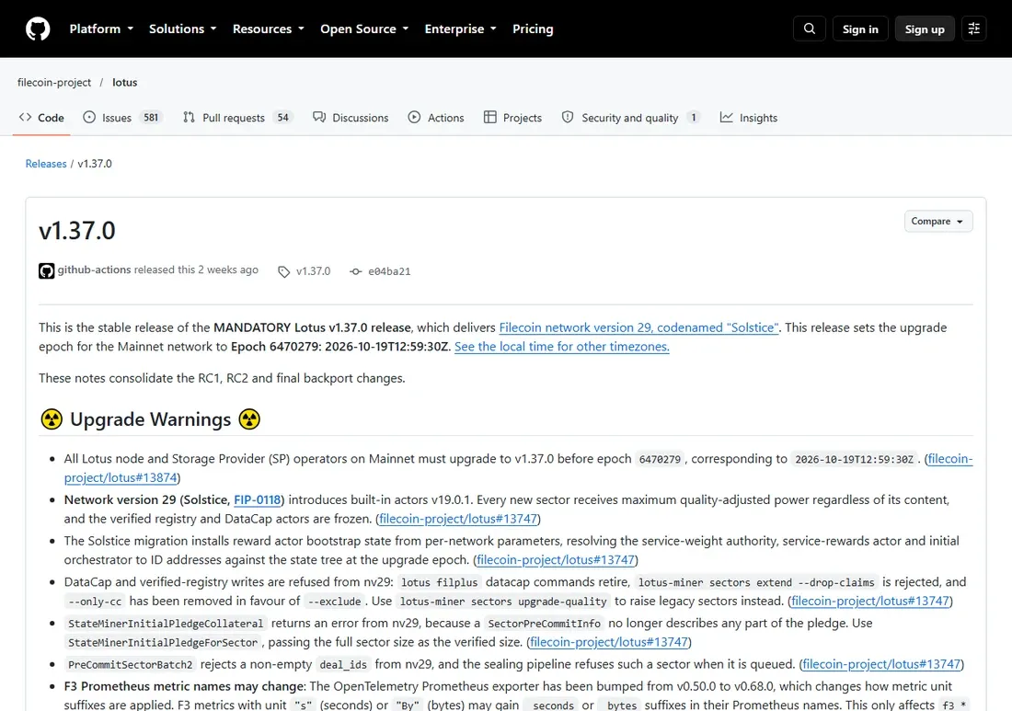Open the Compare dropdown

[938, 222]
